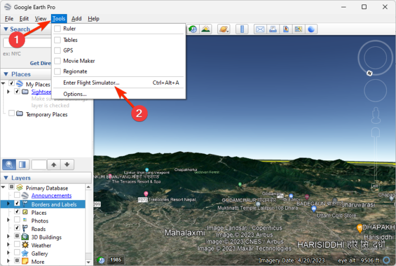Viewport: 396px width, 266px height.
Task: Disable the Roads layer checkbox
Action: pyautogui.click(x=17, y=228)
